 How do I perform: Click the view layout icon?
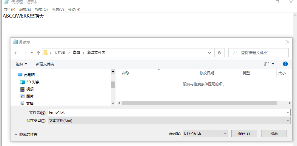[267, 64]
